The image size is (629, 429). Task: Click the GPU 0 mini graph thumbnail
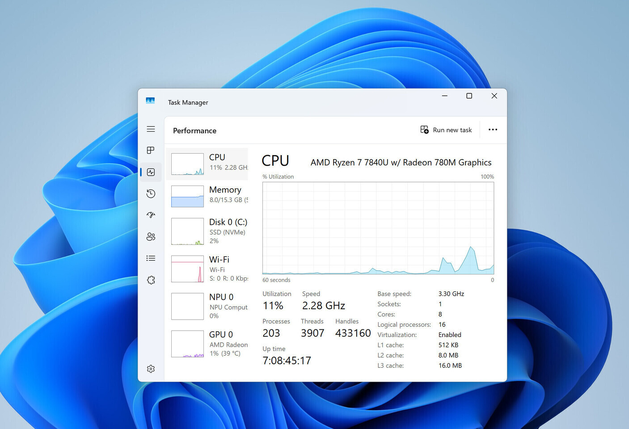(x=187, y=344)
